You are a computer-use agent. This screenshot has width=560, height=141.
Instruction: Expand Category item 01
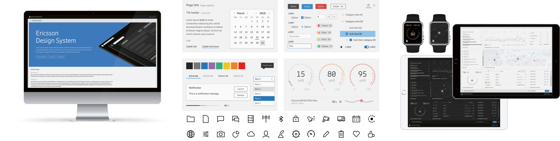pos(343,15)
